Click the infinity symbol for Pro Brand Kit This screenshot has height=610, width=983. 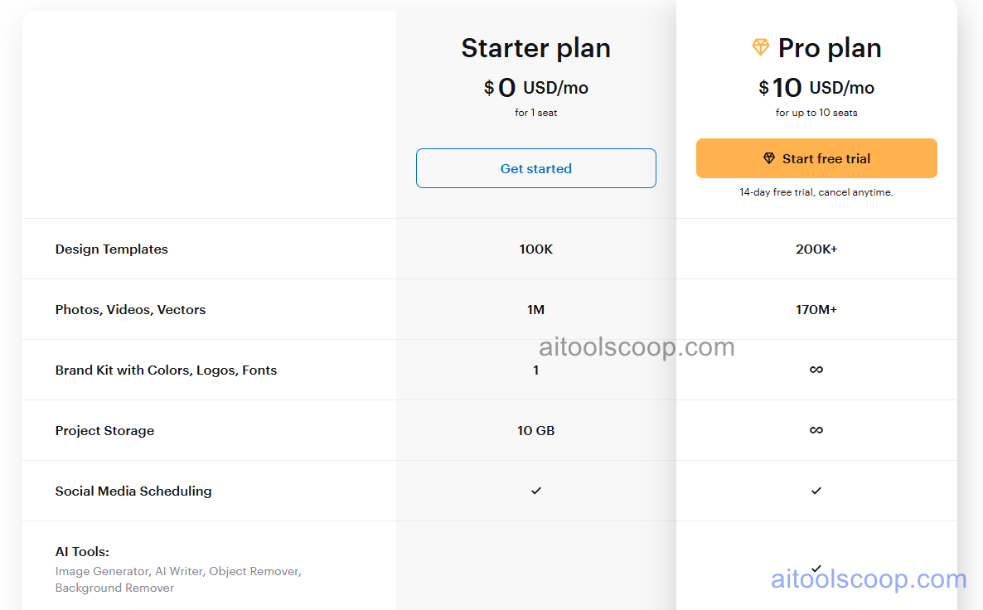[x=816, y=370]
